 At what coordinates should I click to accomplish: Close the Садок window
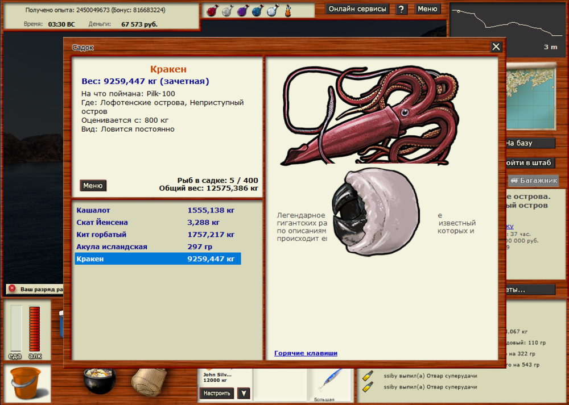(496, 47)
